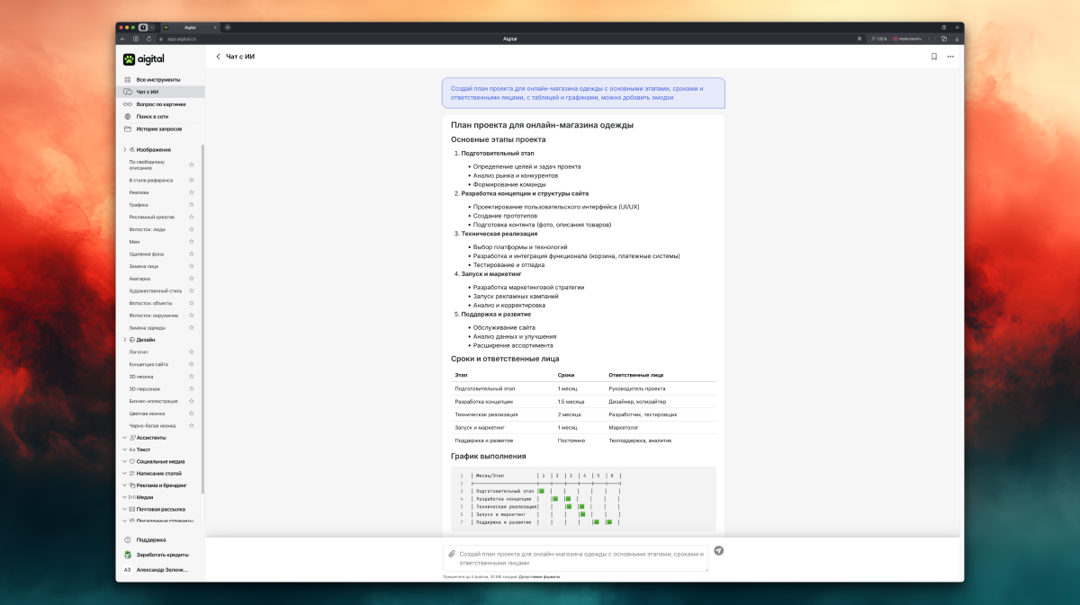Viewport: 1080px width, 605px height.
Task: Collapse the Медиа section
Action: 124,496
